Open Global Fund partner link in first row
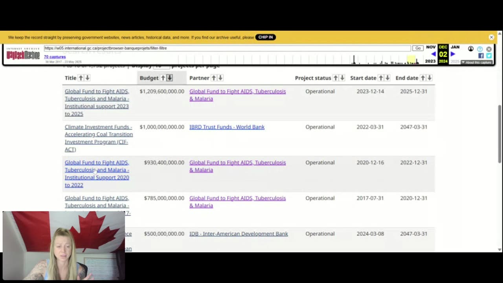This screenshot has width=503, height=283. point(237,95)
